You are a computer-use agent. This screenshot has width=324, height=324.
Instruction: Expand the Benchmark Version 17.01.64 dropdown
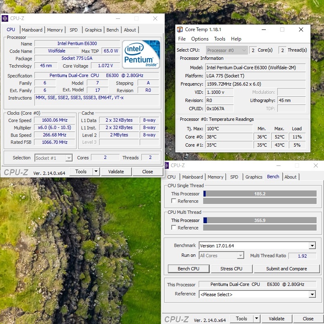[x=312, y=246]
